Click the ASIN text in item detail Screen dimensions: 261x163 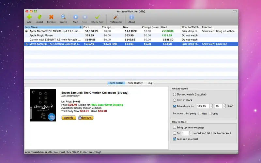click(70, 96)
